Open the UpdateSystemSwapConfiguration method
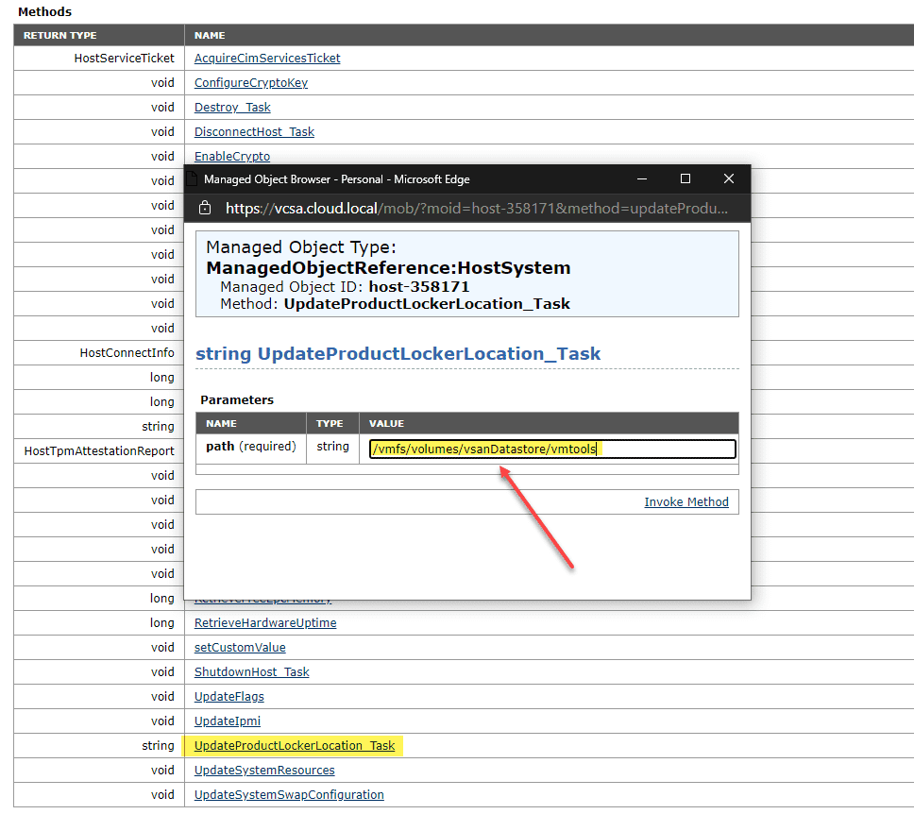Screen dimensions: 914x814 288,794
